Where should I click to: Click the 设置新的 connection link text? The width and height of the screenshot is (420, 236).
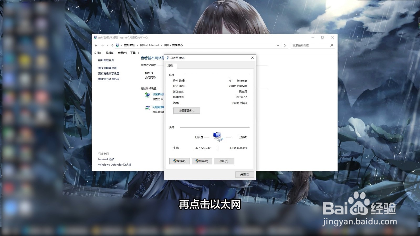158,94
